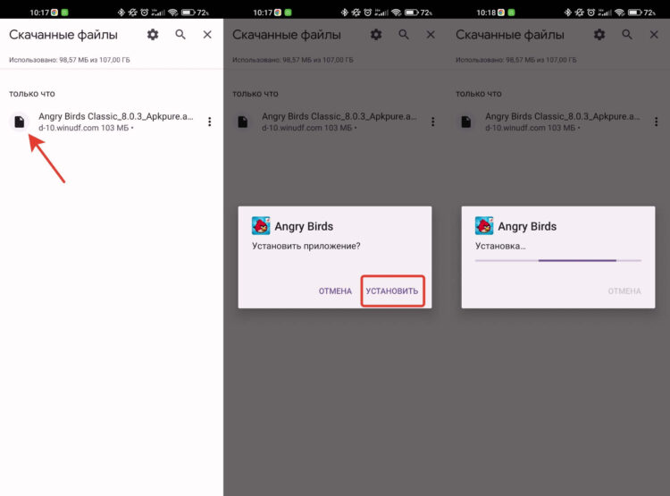Click the installation progress bar
Viewport: 670px width, 496px height.
[x=557, y=260]
